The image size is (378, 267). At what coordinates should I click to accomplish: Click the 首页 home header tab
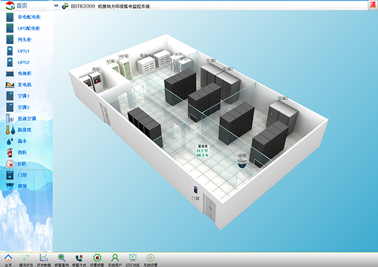[18, 5]
